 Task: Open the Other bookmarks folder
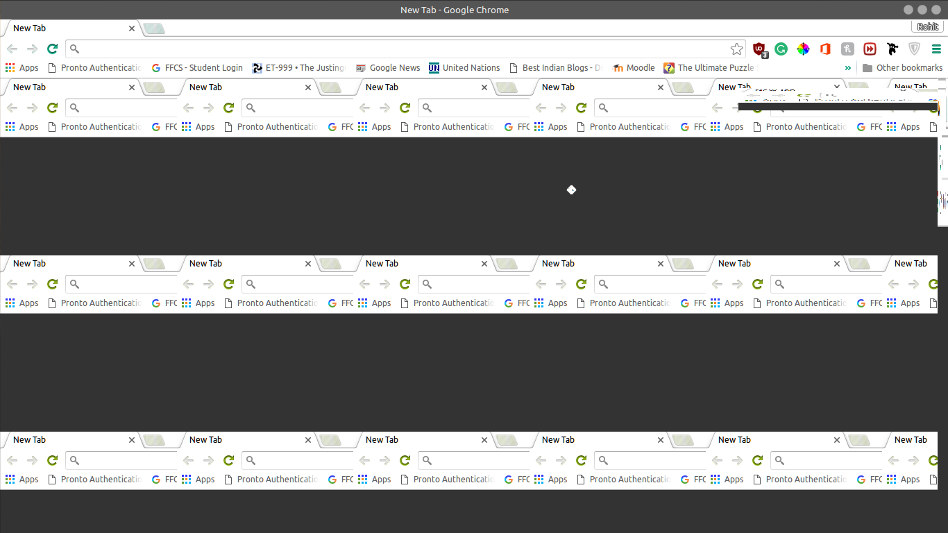902,68
